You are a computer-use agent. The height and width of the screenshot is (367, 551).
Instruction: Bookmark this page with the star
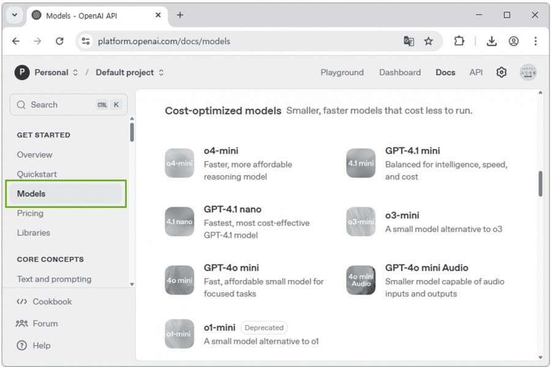click(x=429, y=41)
